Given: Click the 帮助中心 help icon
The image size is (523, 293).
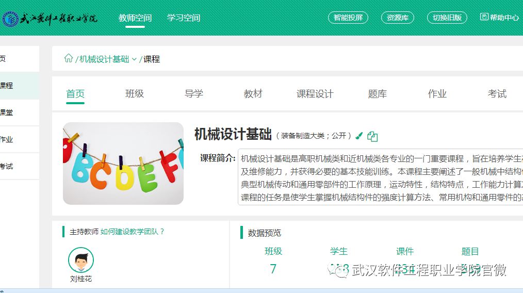Looking at the screenshot, I should tap(484, 17).
